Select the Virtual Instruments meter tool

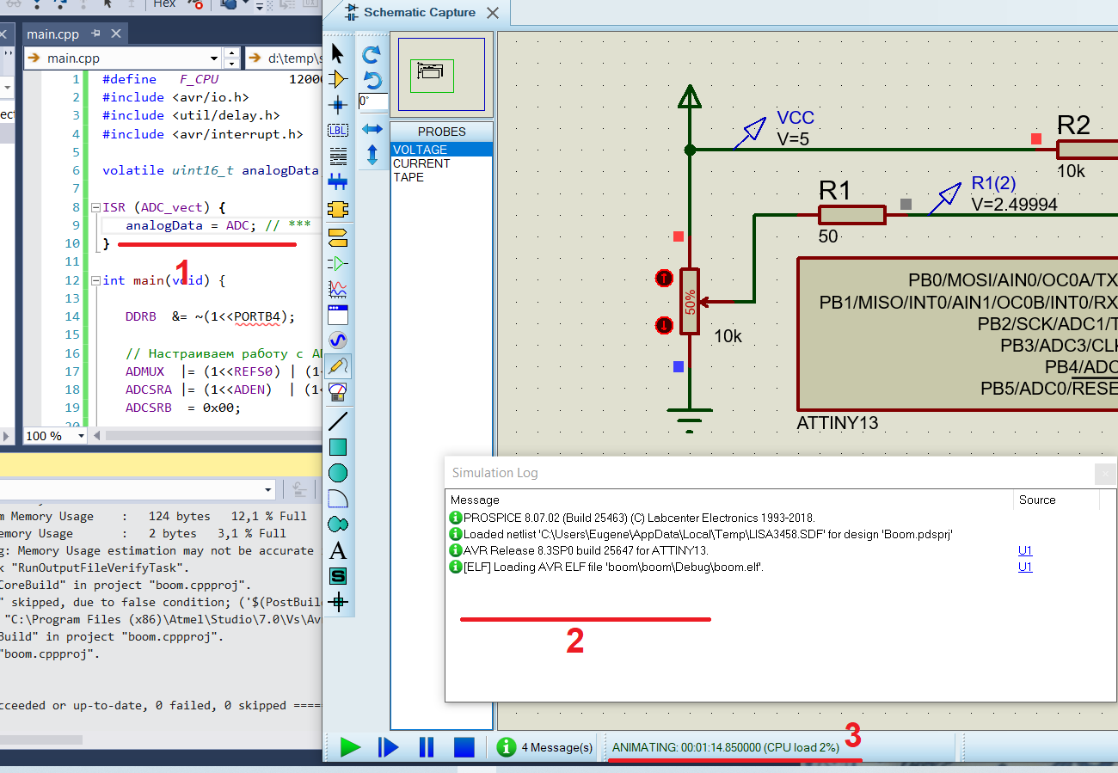338,391
